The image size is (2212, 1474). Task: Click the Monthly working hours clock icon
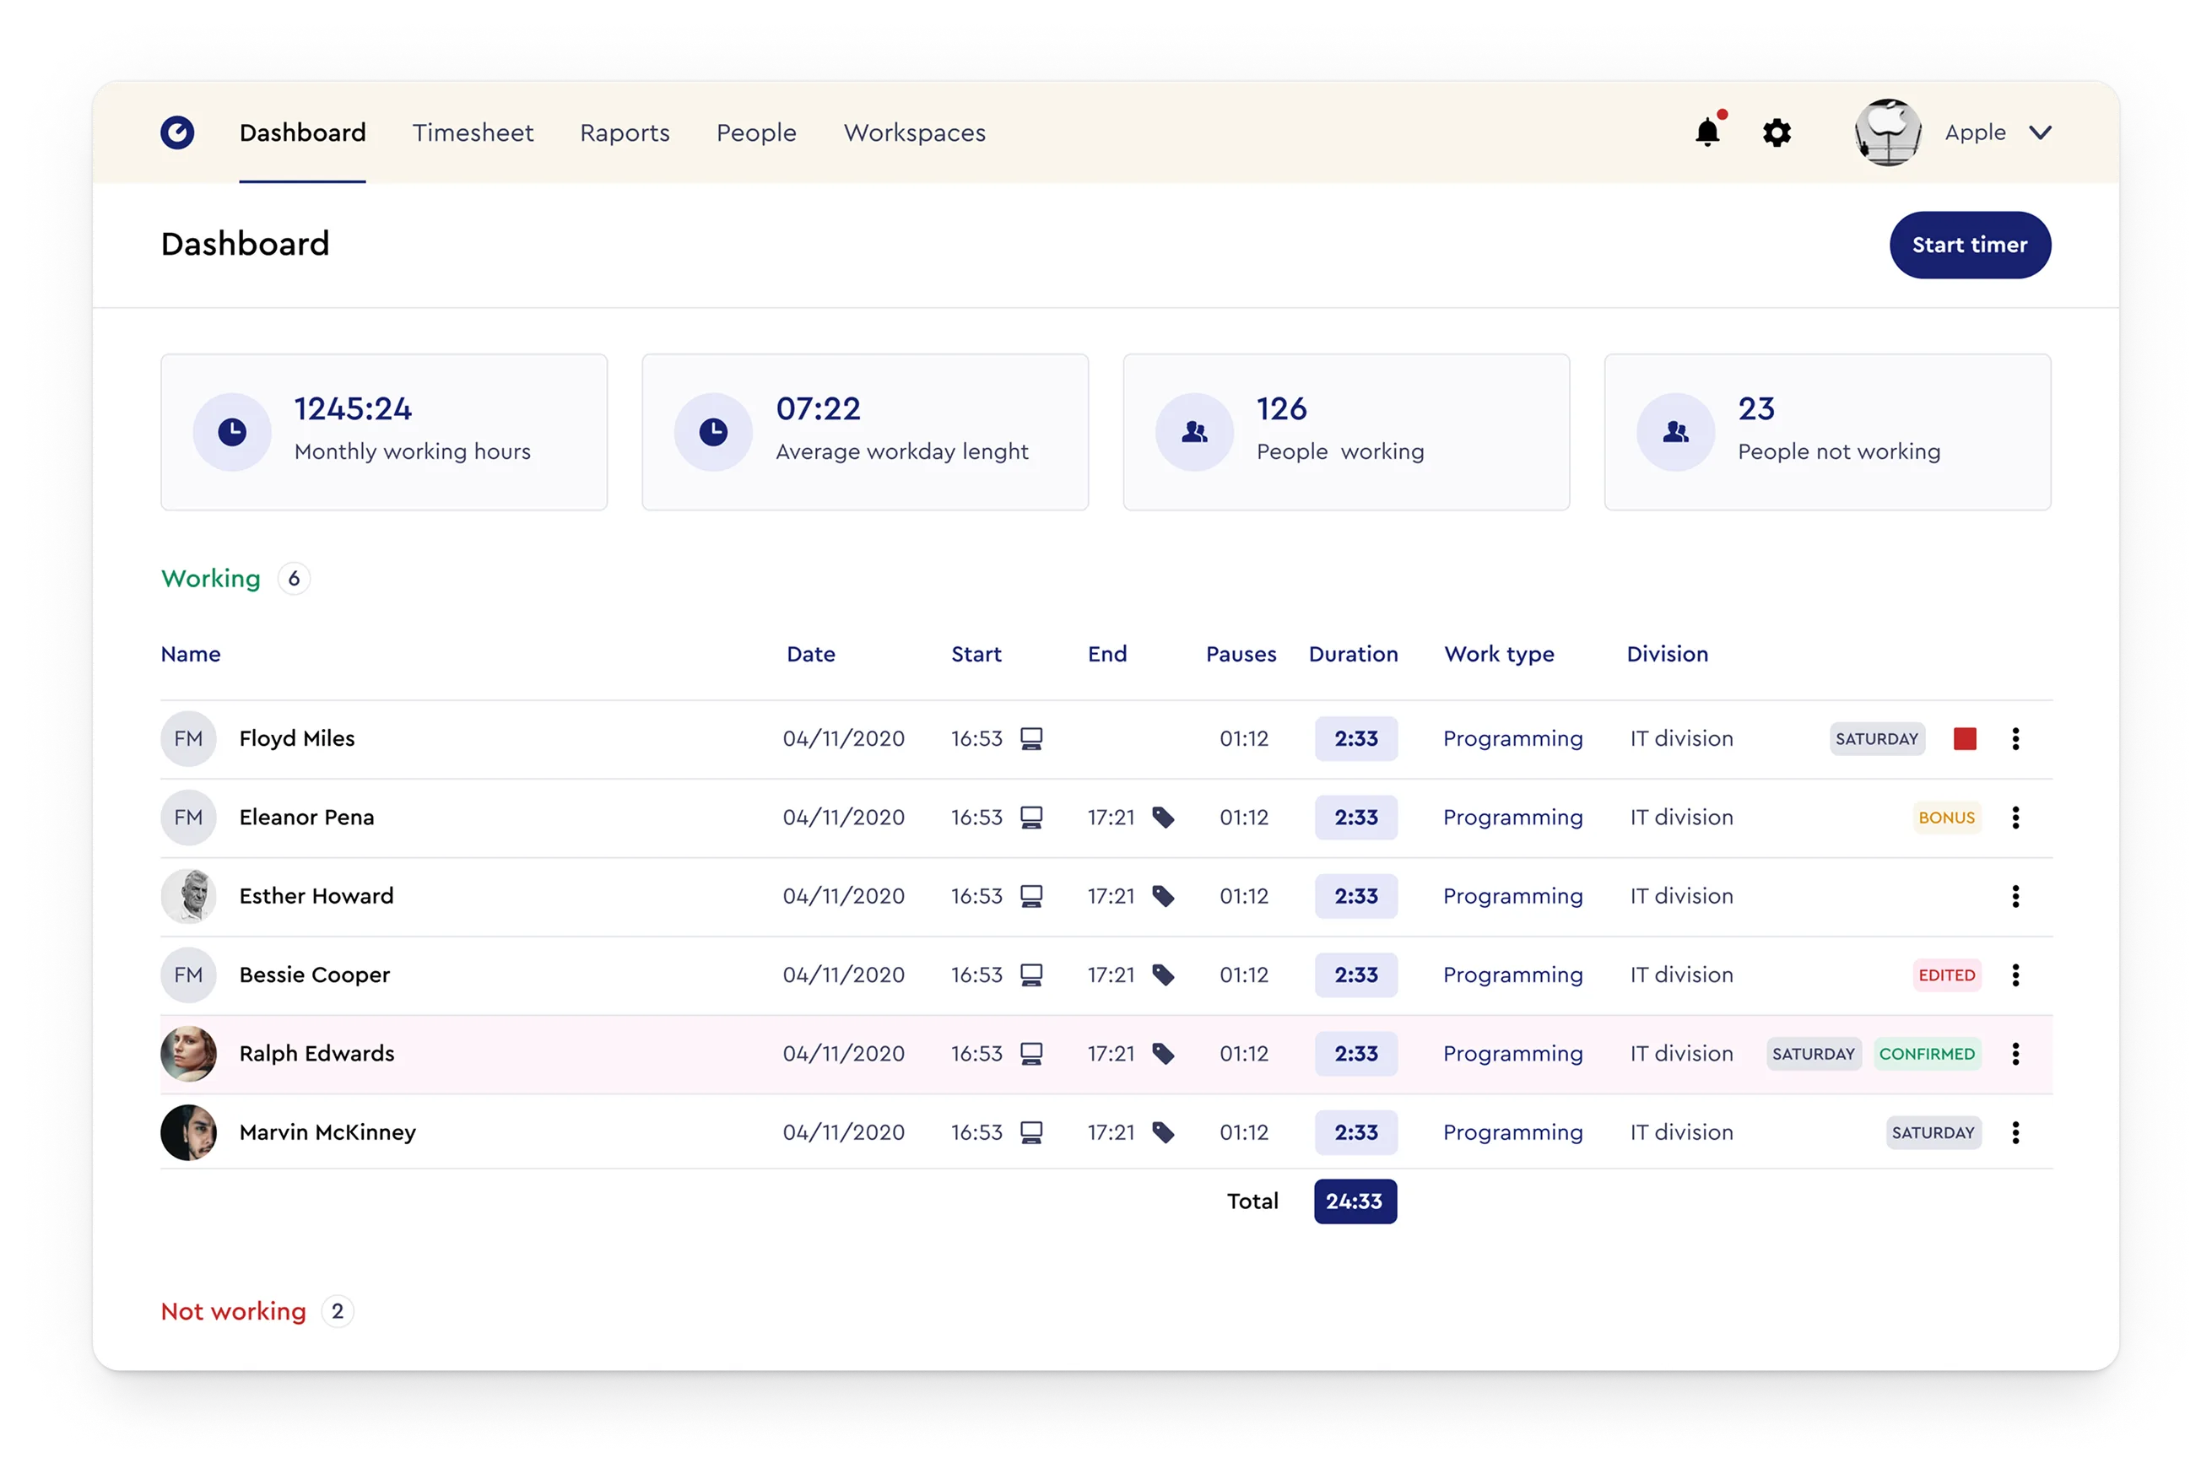[x=232, y=431]
